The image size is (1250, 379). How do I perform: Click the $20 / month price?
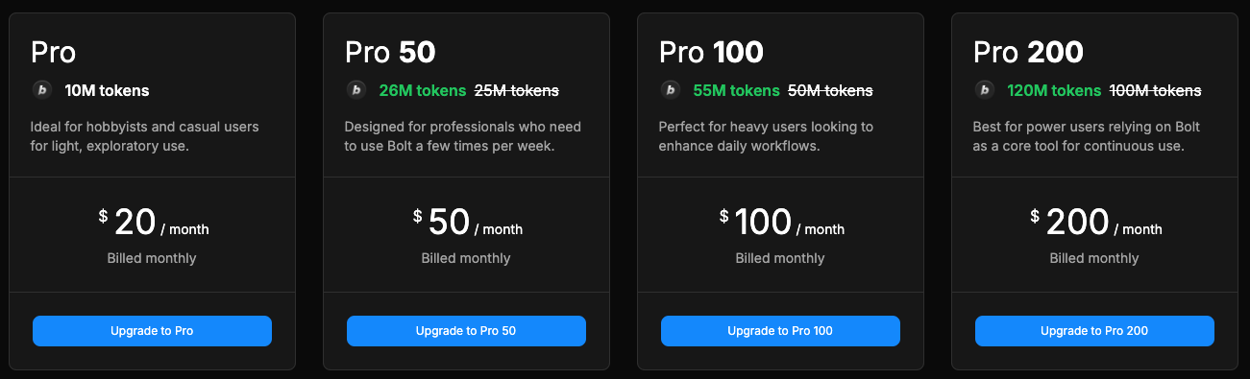click(x=153, y=223)
